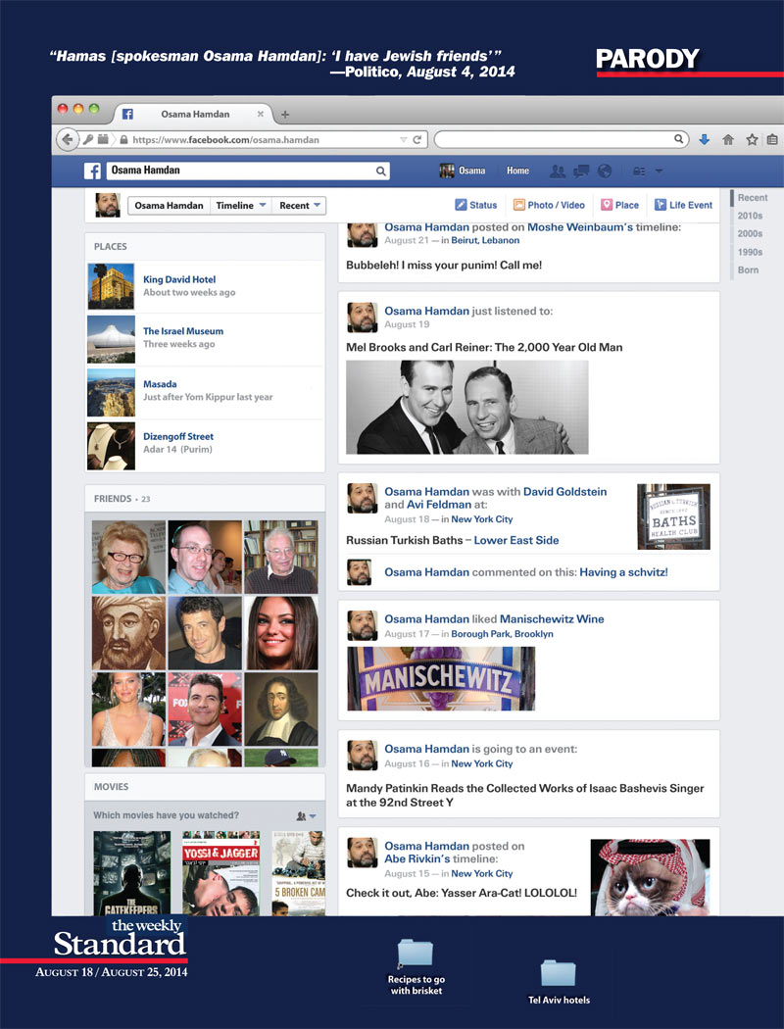Open Facebook notifications globe icon
The image size is (784, 1029).
[605, 171]
